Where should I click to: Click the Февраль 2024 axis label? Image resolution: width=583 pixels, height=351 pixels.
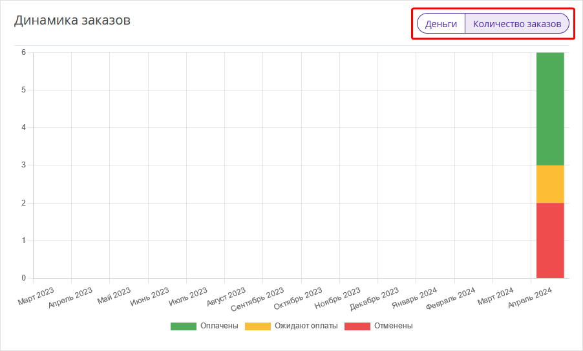point(450,299)
